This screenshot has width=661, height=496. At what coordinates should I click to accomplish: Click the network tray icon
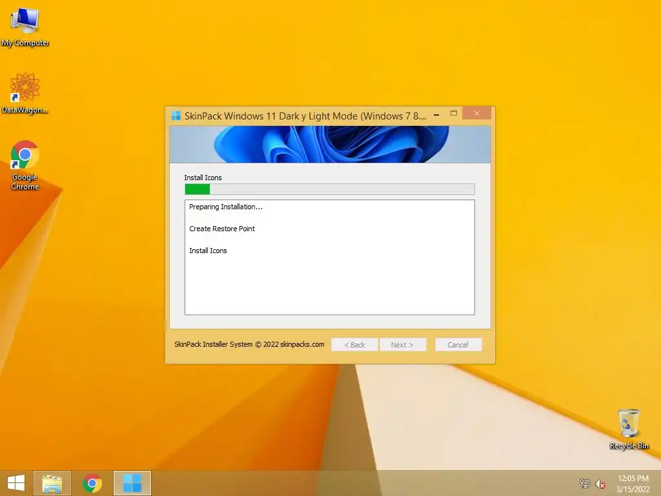584,483
